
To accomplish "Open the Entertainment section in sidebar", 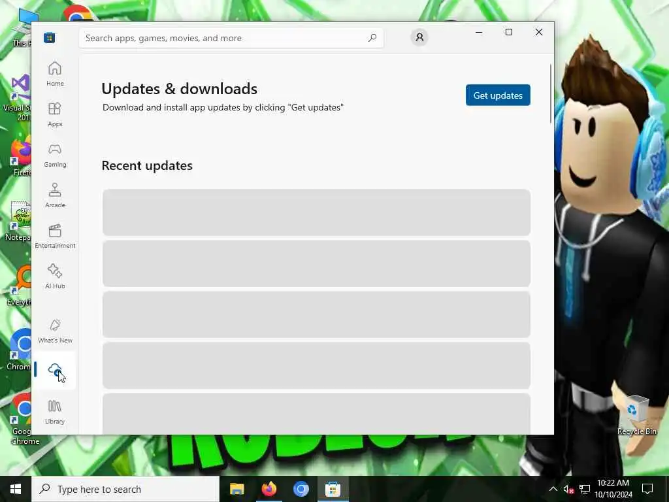I will click(x=55, y=236).
